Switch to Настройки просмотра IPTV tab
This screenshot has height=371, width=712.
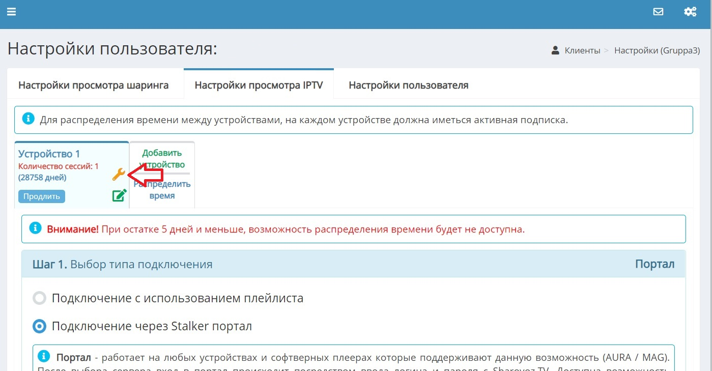tap(259, 85)
